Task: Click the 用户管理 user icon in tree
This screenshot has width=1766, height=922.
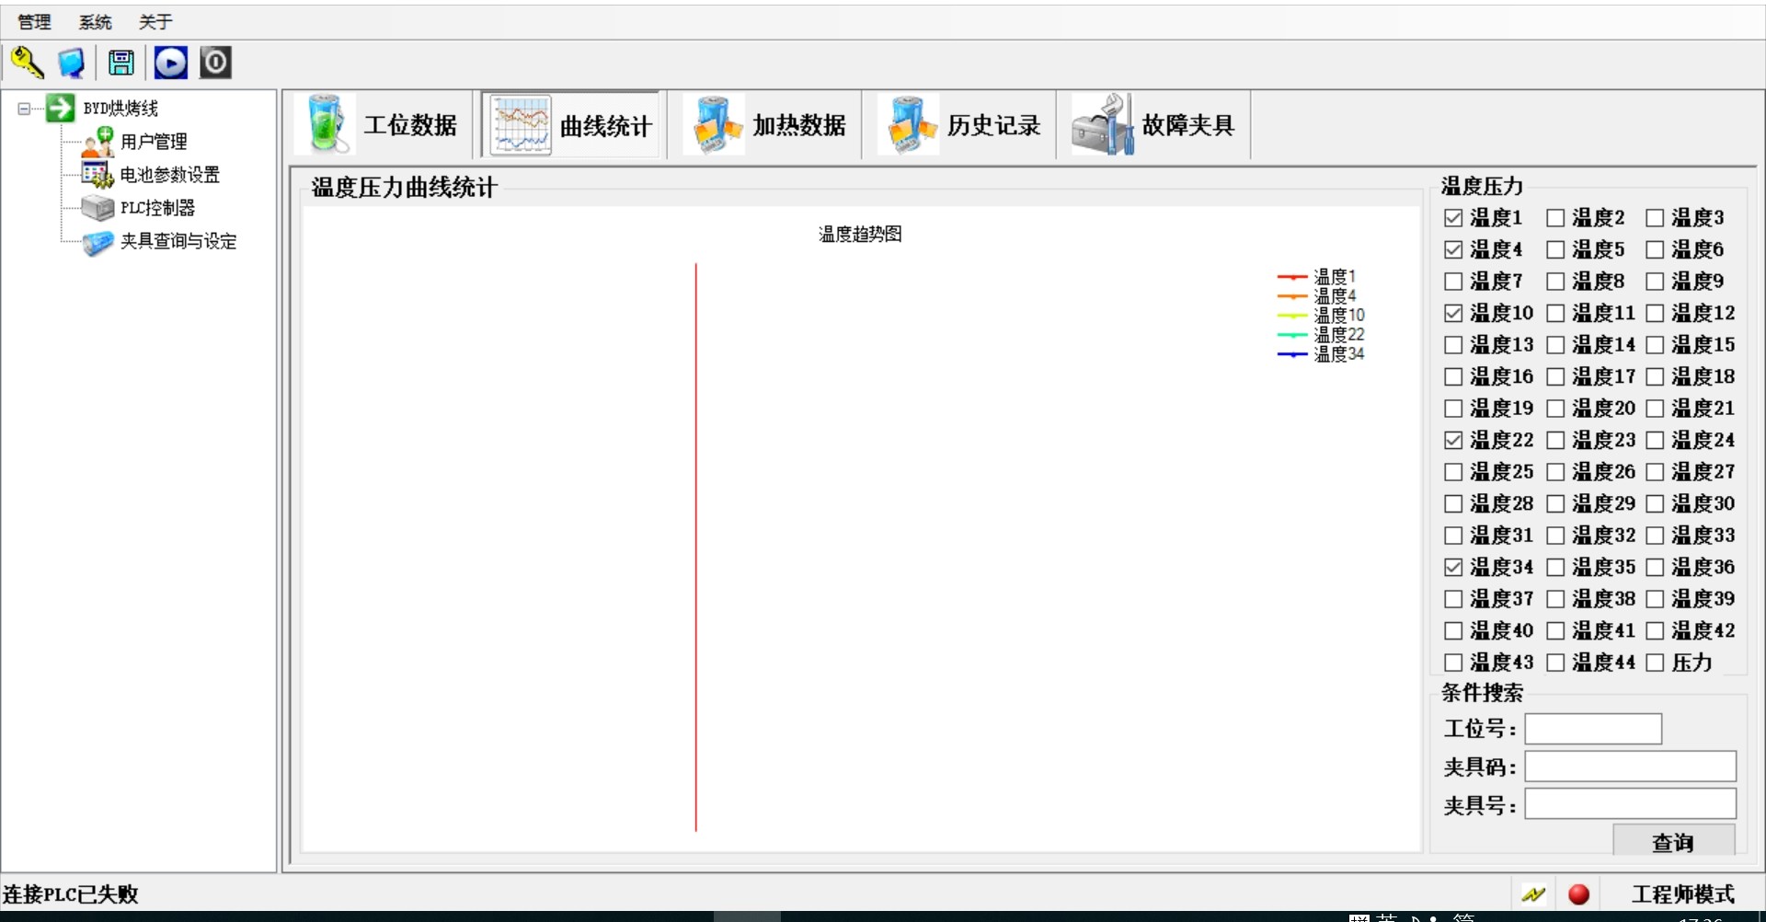Action: coord(97,141)
